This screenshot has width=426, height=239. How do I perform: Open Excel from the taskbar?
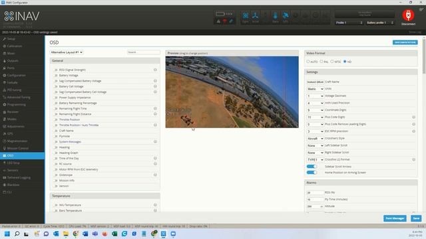(x=114, y=234)
